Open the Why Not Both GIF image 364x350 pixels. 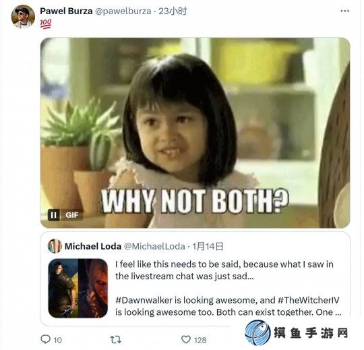coord(195,133)
